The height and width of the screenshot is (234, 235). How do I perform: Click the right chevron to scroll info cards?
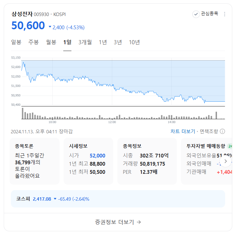coord(225,161)
